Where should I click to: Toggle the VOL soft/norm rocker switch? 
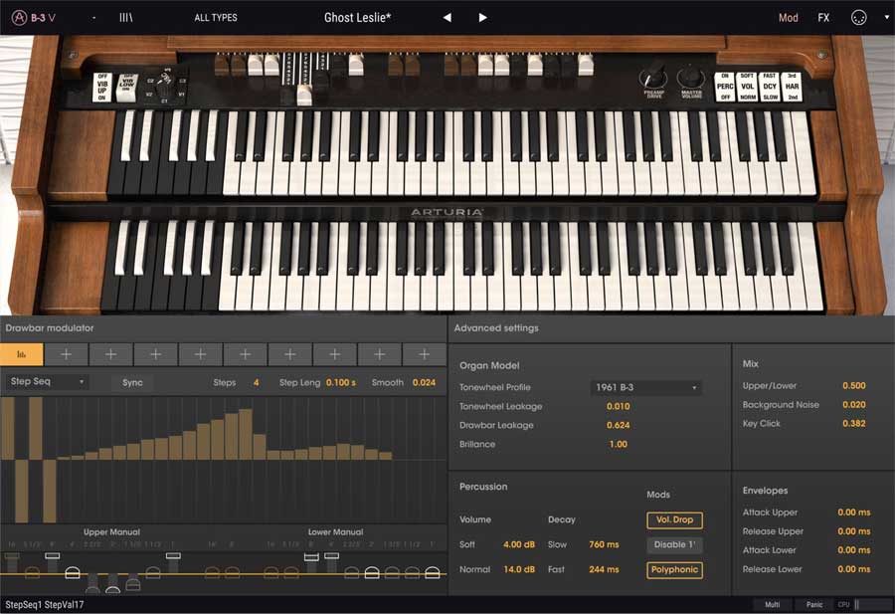coord(747,87)
